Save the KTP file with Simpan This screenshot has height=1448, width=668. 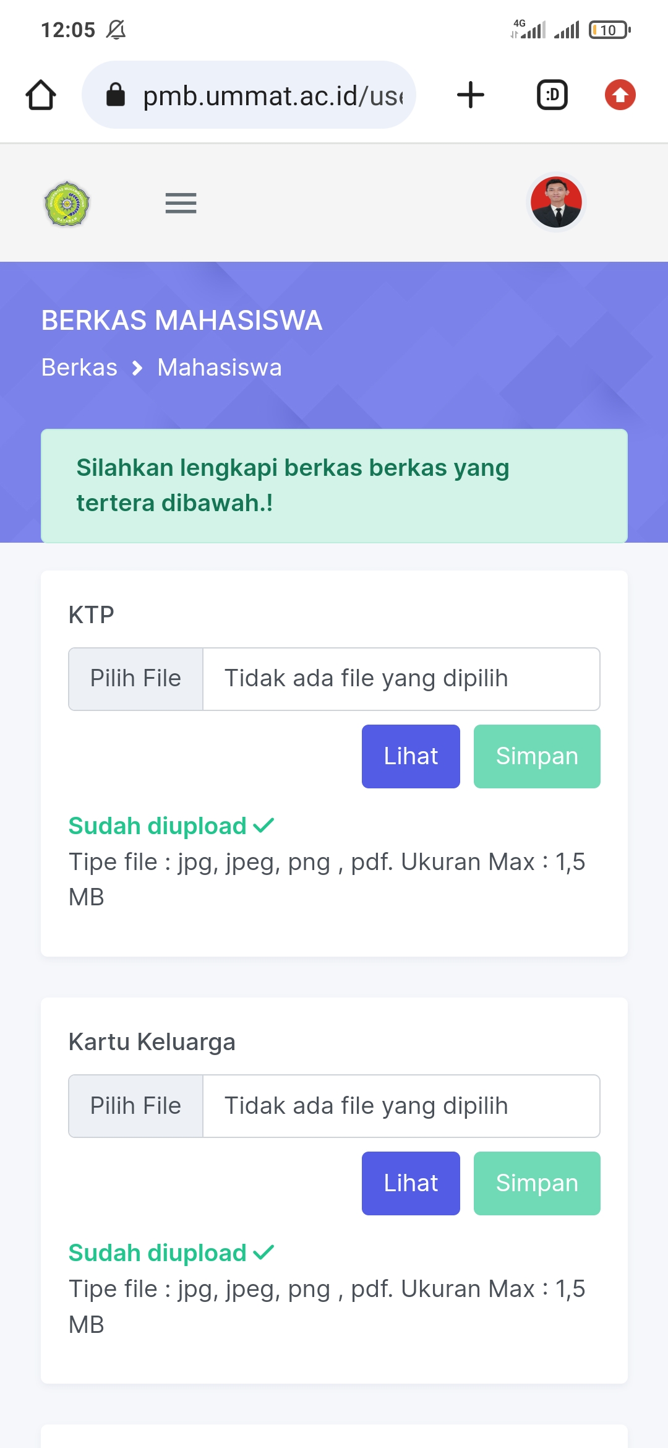[537, 756]
